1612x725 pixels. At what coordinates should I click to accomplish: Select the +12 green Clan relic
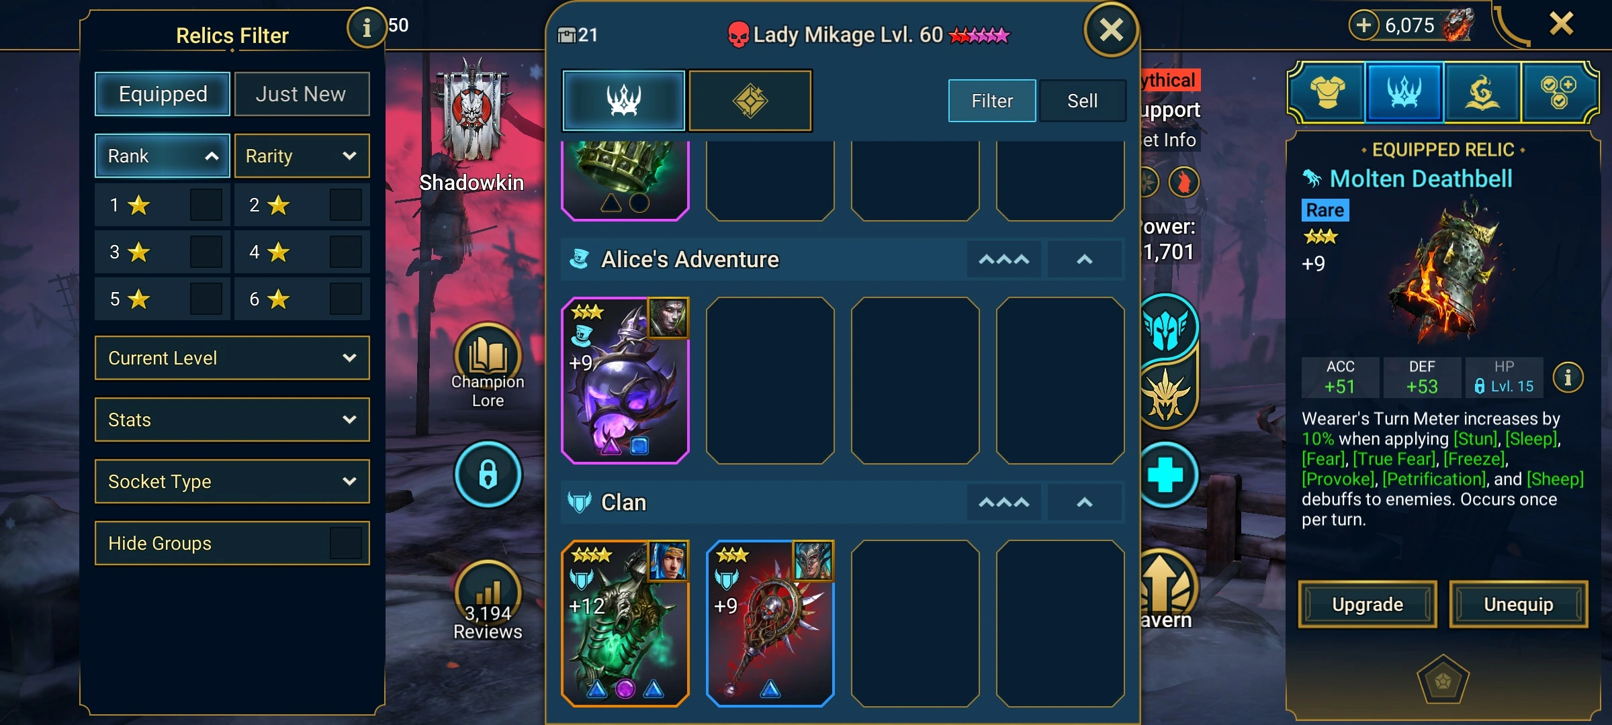point(625,623)
